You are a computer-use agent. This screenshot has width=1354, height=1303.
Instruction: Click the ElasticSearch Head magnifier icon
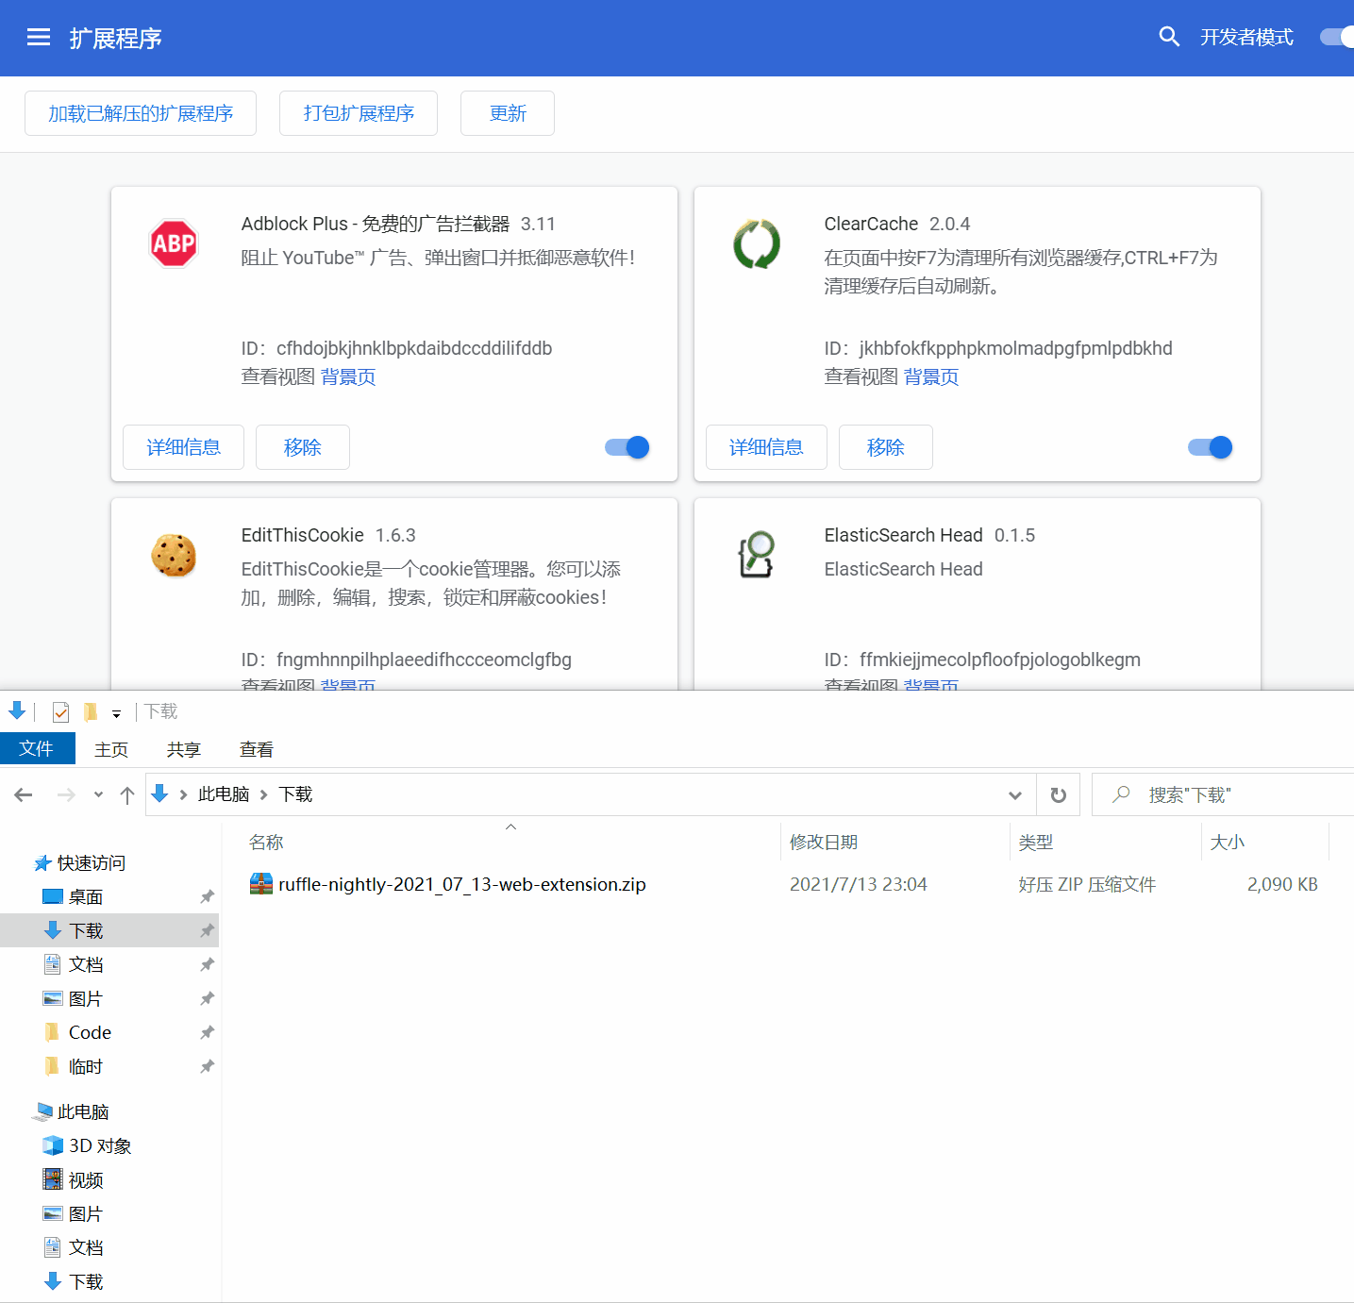(757, 555)
